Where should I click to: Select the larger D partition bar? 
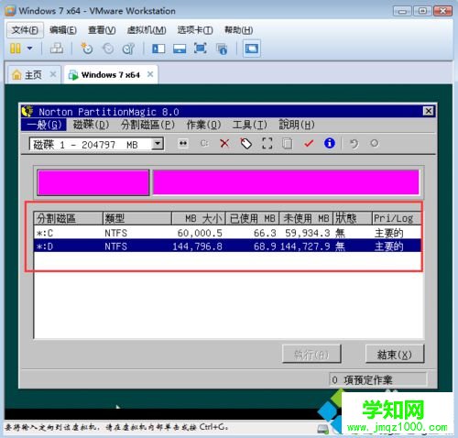point(286,182)
